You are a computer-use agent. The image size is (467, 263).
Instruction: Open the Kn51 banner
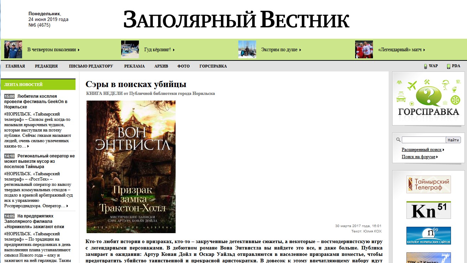click(x=429, y=210)
